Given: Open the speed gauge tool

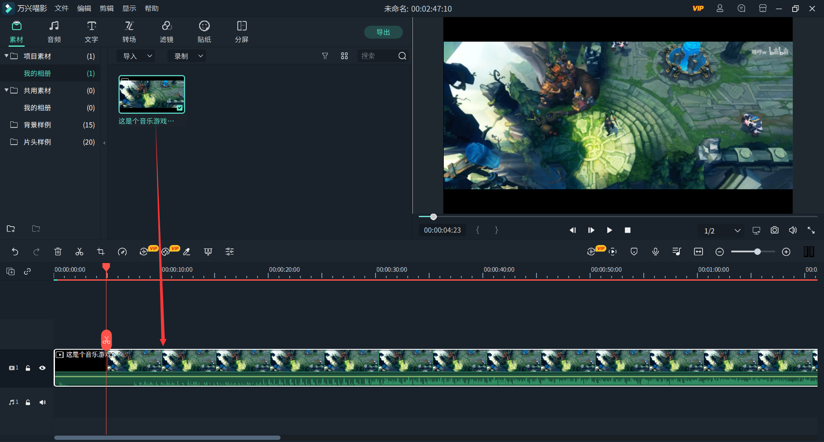Looking at the screenshot, I should 122,252.
